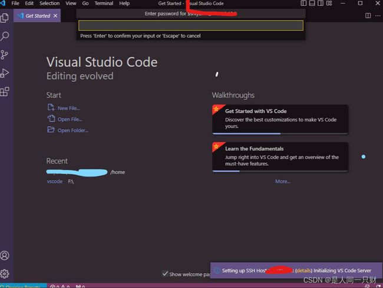Open the Accounts menu icon
Screen dimensions: 383x288
(x=5, y=256)
